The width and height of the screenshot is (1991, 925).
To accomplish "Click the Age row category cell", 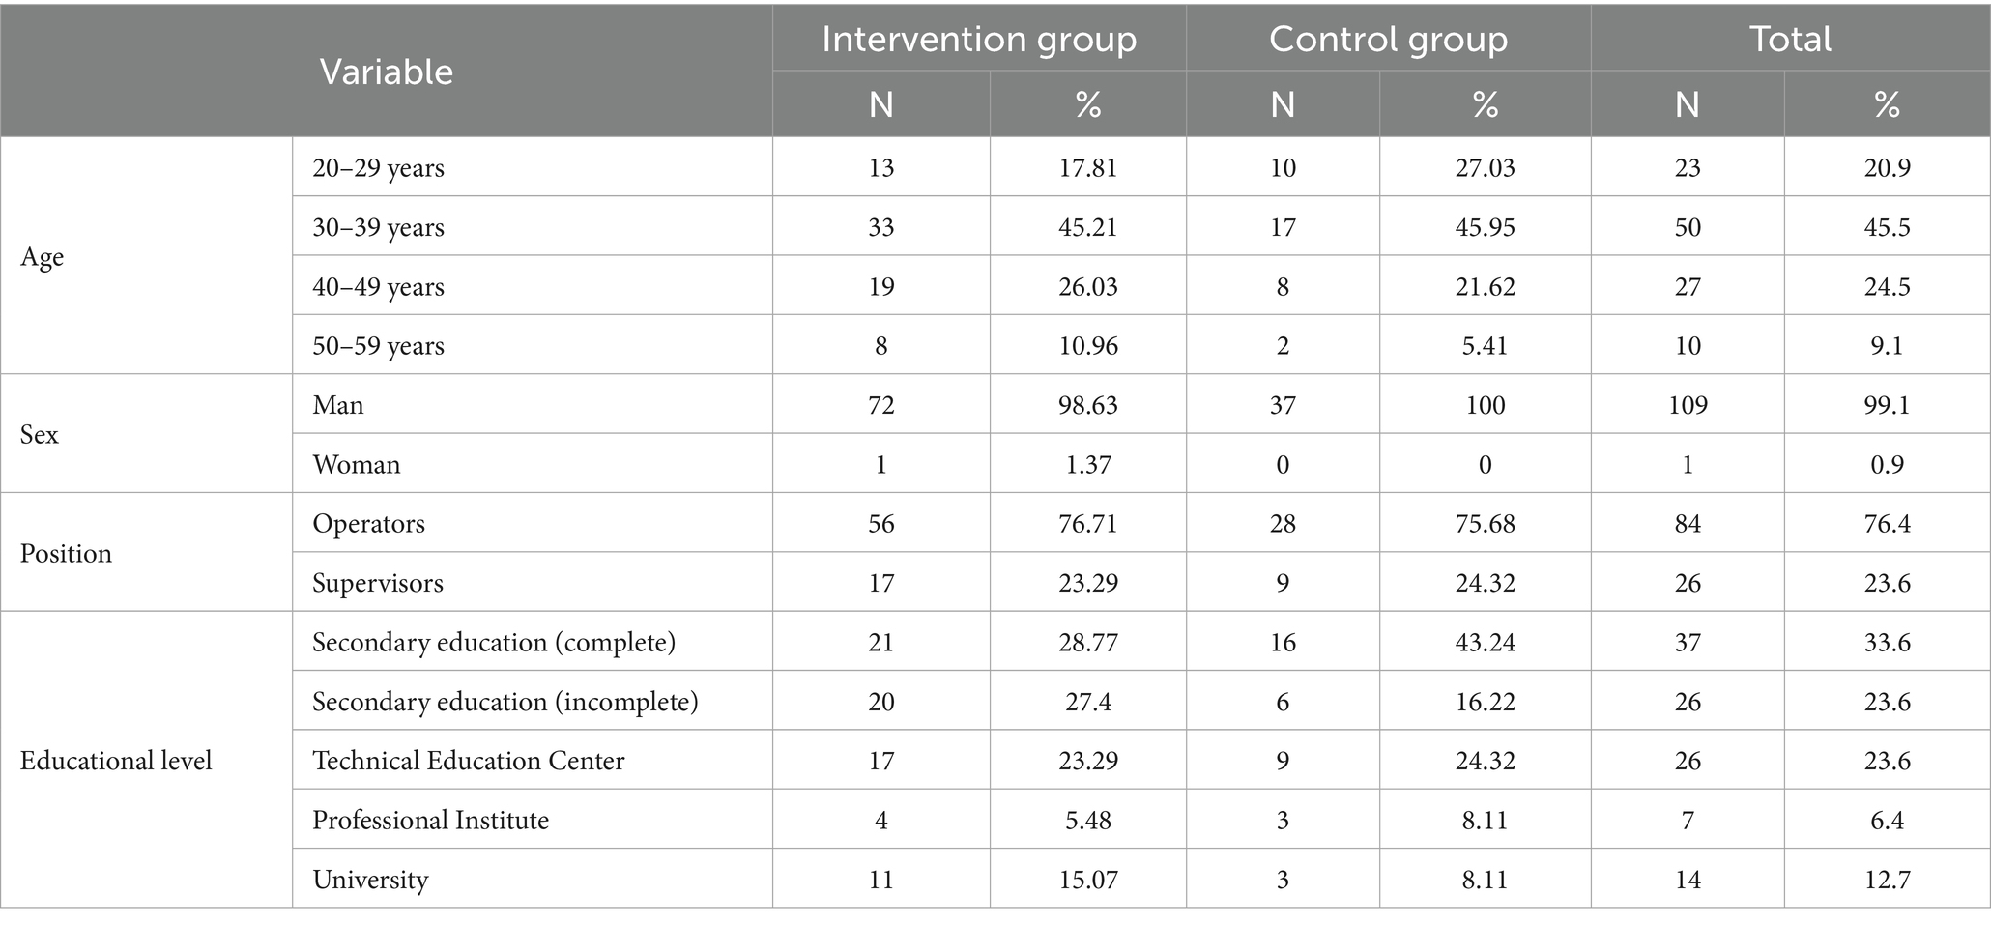I will (43, 257).
